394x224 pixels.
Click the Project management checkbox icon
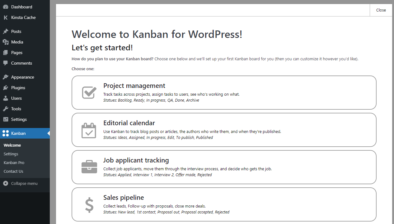tap(89, 93)
